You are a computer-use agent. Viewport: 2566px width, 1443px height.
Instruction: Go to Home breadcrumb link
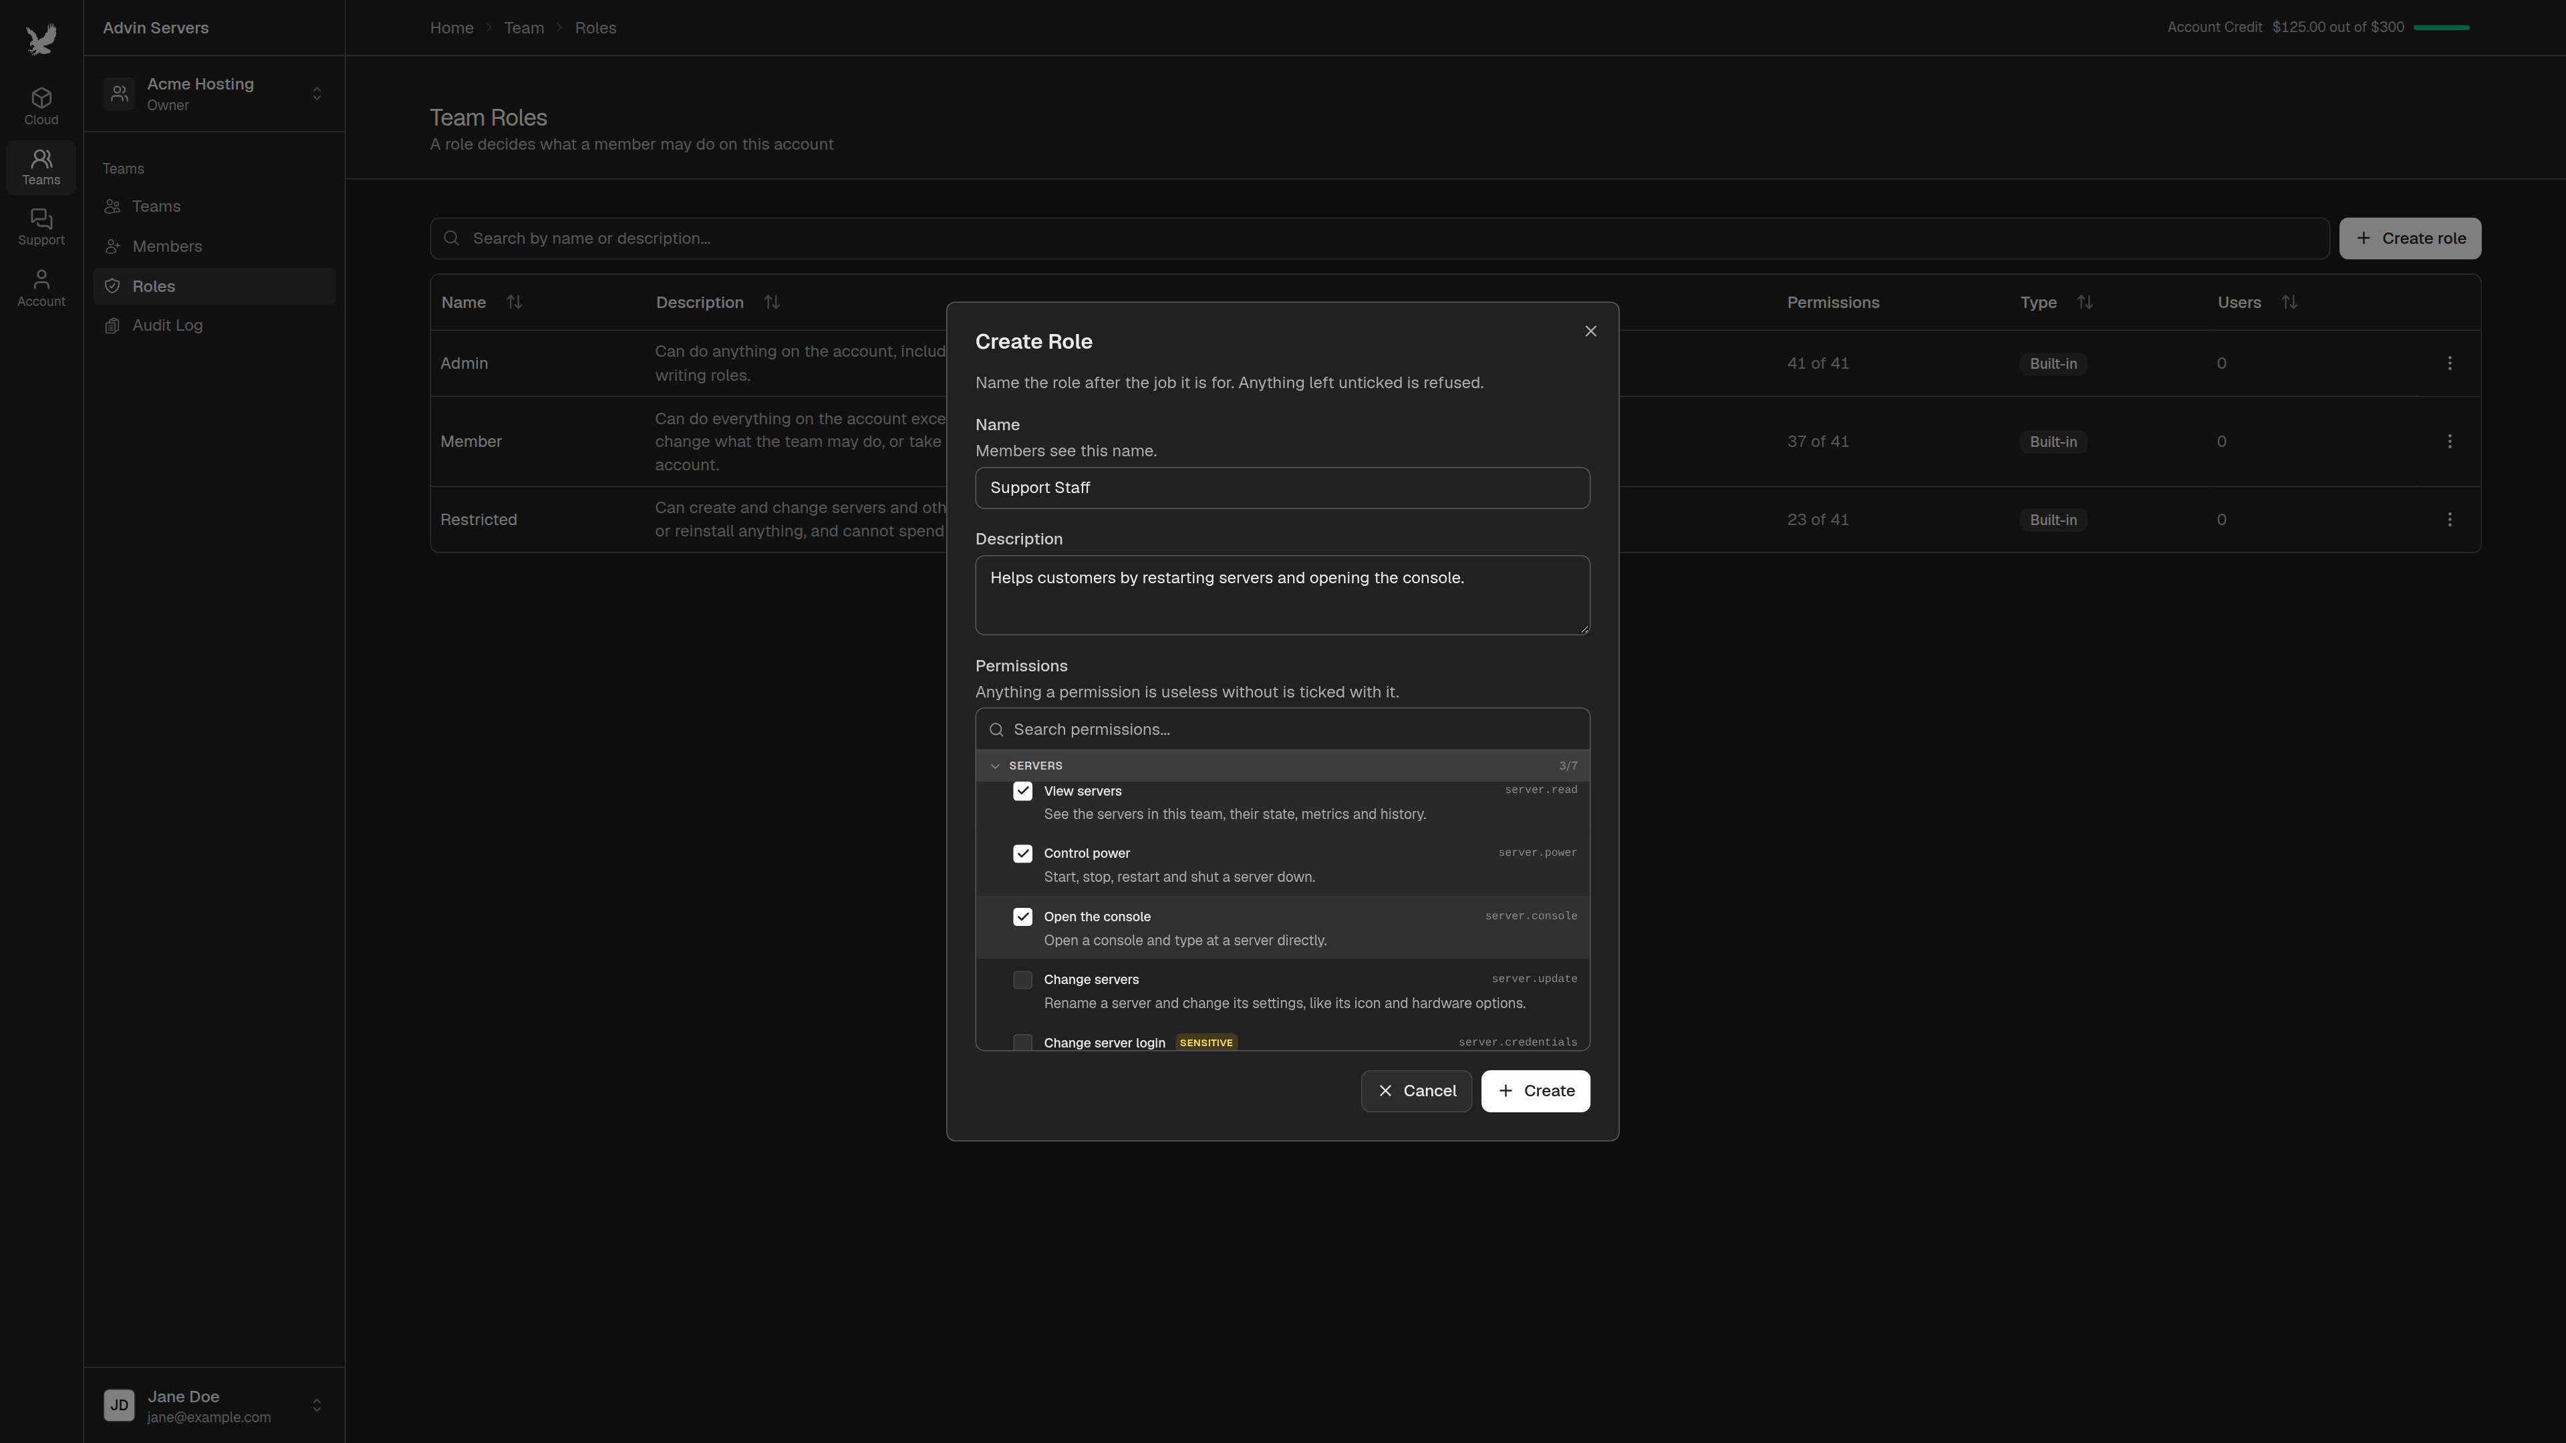451,28
